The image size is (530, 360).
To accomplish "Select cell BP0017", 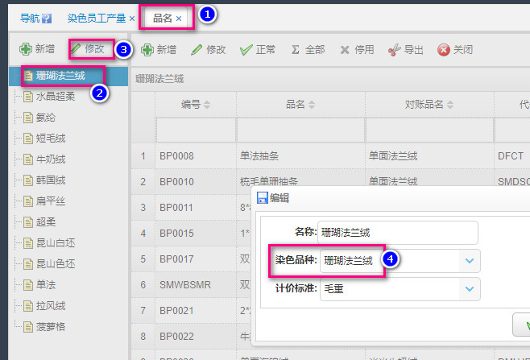I will (196, 259).
